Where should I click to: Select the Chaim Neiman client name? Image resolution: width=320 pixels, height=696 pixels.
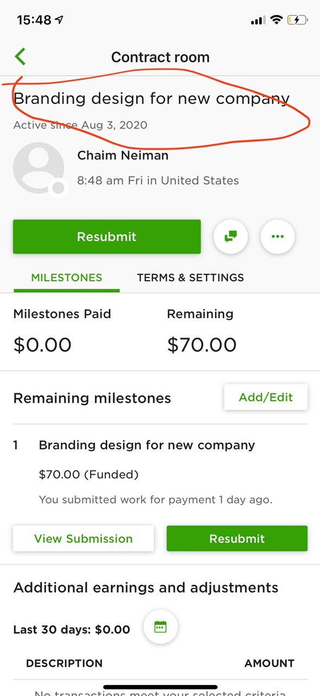click(x=123, y=156)
